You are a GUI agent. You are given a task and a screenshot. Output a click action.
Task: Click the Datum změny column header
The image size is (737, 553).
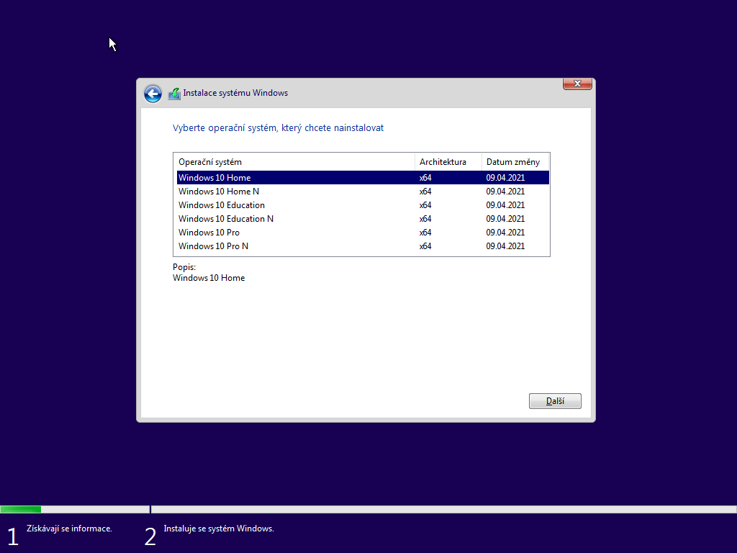click(512, 162)
